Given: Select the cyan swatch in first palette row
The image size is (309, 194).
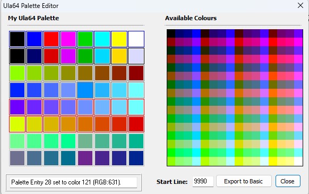Looking at the screenshot, I should (x=102, y=39).
